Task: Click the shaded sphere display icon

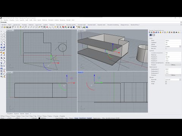Action: point(68,27)
